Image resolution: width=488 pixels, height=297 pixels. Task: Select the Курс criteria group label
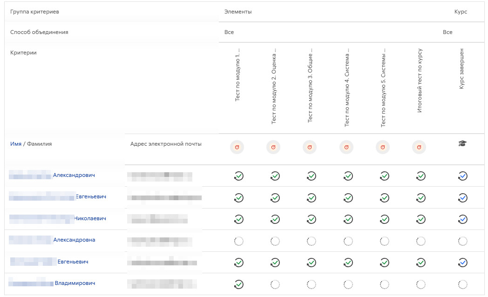pyautogui.click(x=461, y=12)
